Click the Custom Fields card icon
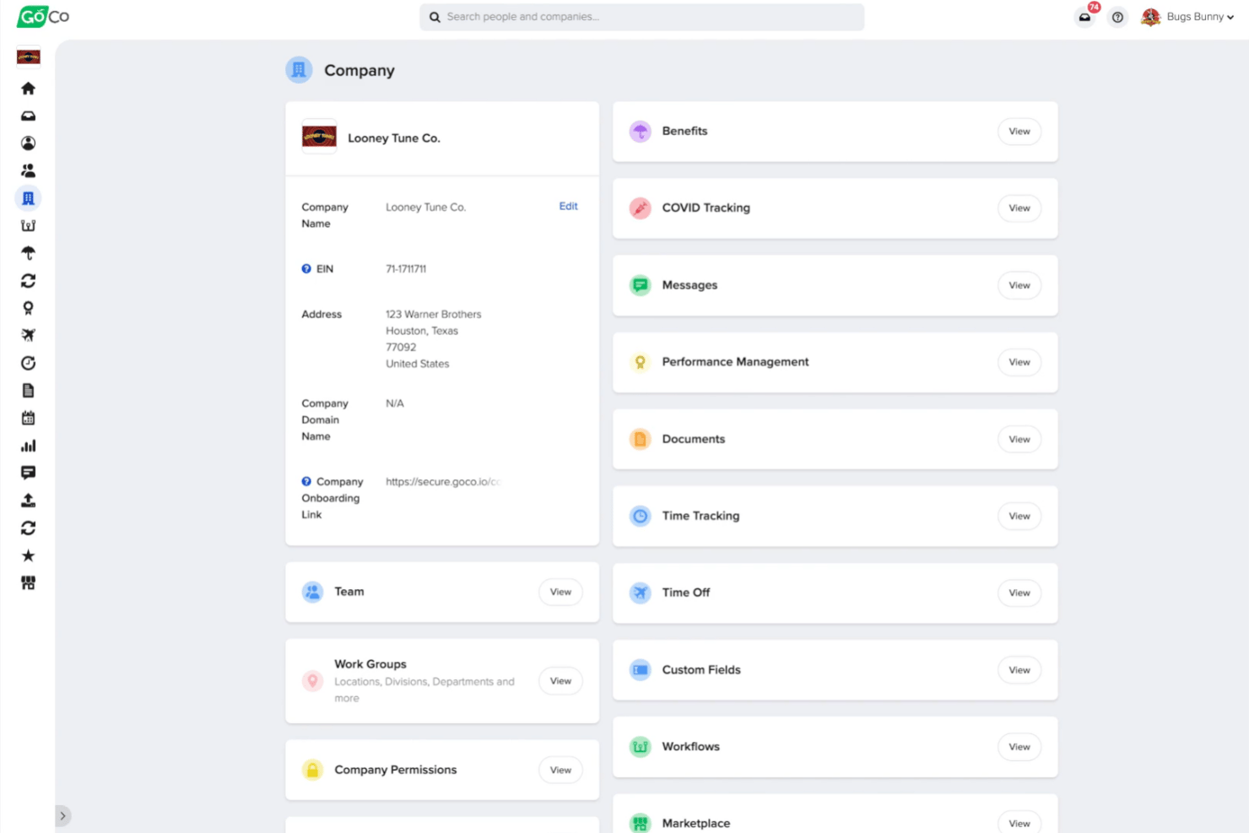The image size is (1249, 833). click(641, 670)
